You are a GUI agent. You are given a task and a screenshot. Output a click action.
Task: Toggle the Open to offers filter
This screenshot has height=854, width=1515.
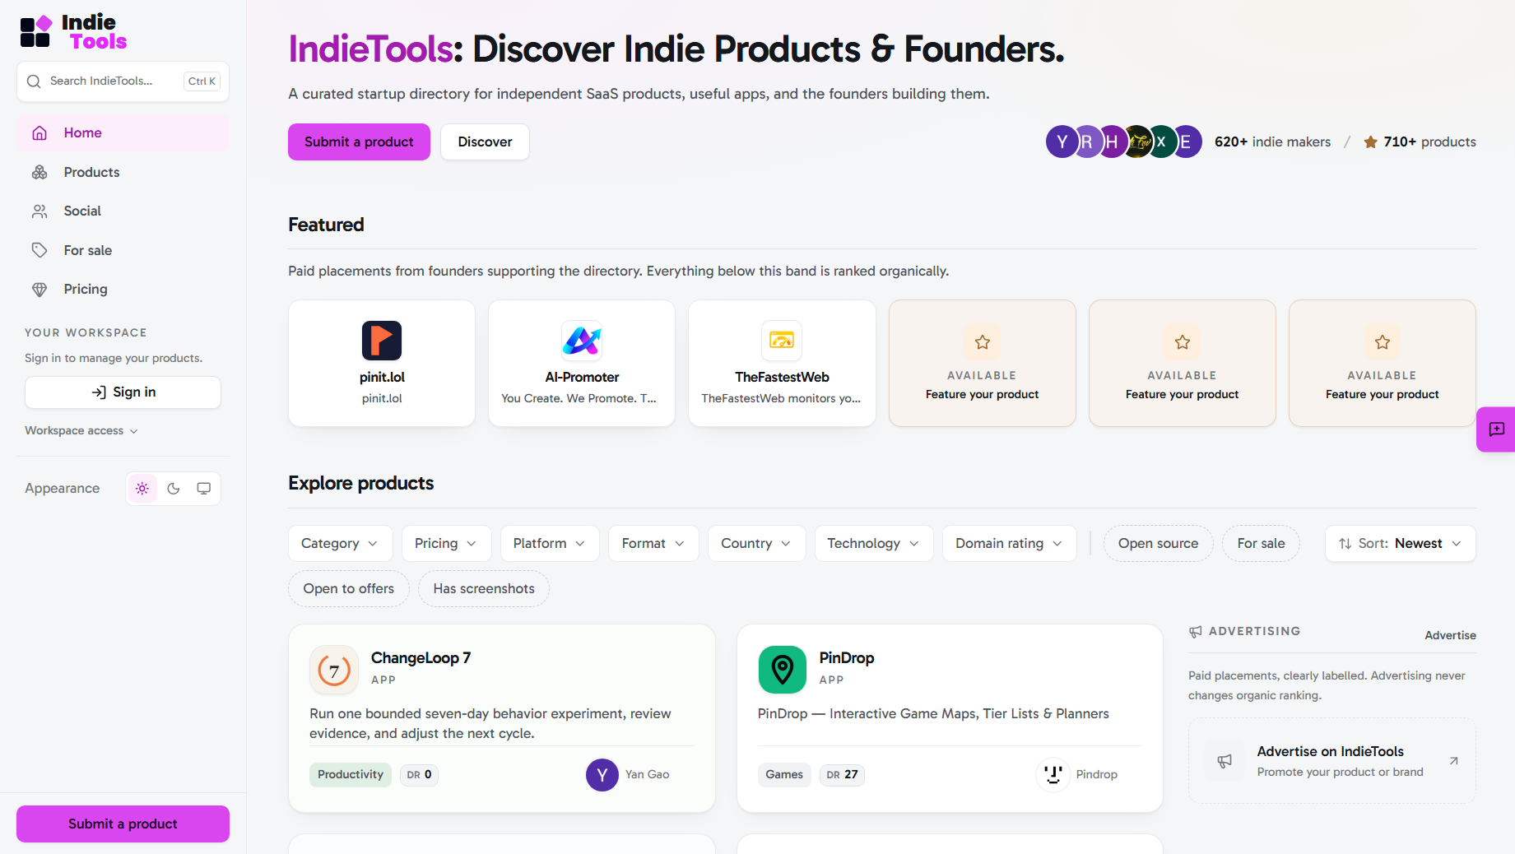(x=349, y=589)
